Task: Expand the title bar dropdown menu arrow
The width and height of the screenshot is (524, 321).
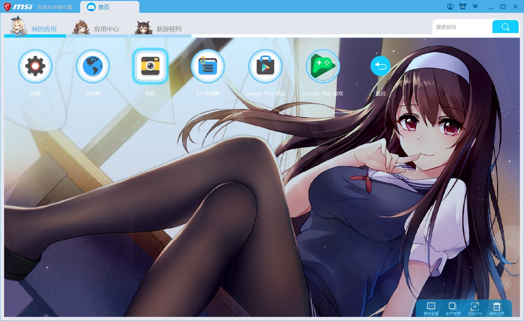Action: (475, 7)
